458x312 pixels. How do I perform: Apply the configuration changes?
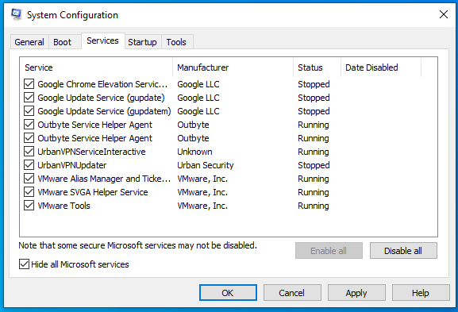click(x=356, y=293)
